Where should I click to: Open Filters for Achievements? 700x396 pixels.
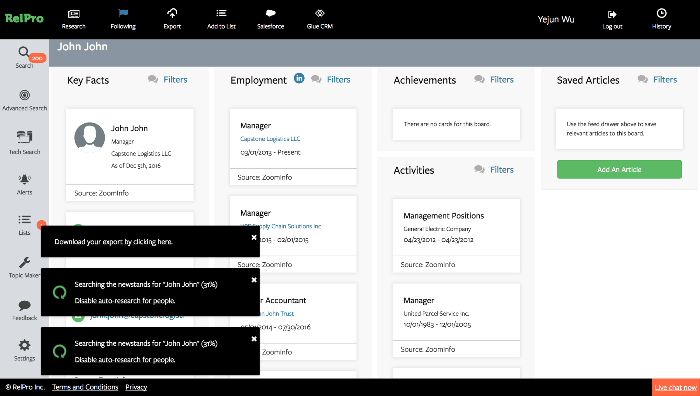[x=502, y=79]
